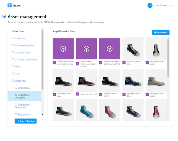Select the Halo collection
The width and height of the screenshot is (178, 141).
(16, 67)
